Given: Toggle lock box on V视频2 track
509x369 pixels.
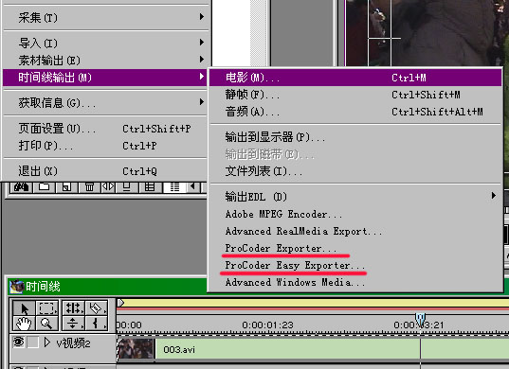Looking at the screenshot, I should (33, 343).
